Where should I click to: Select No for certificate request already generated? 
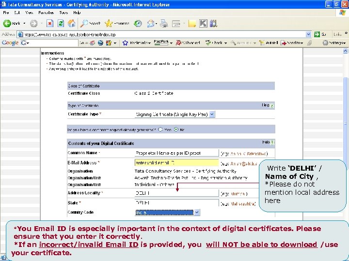pos(176,130)
